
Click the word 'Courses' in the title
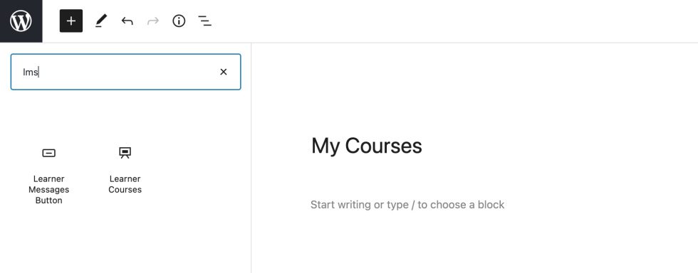click(384, 146)
